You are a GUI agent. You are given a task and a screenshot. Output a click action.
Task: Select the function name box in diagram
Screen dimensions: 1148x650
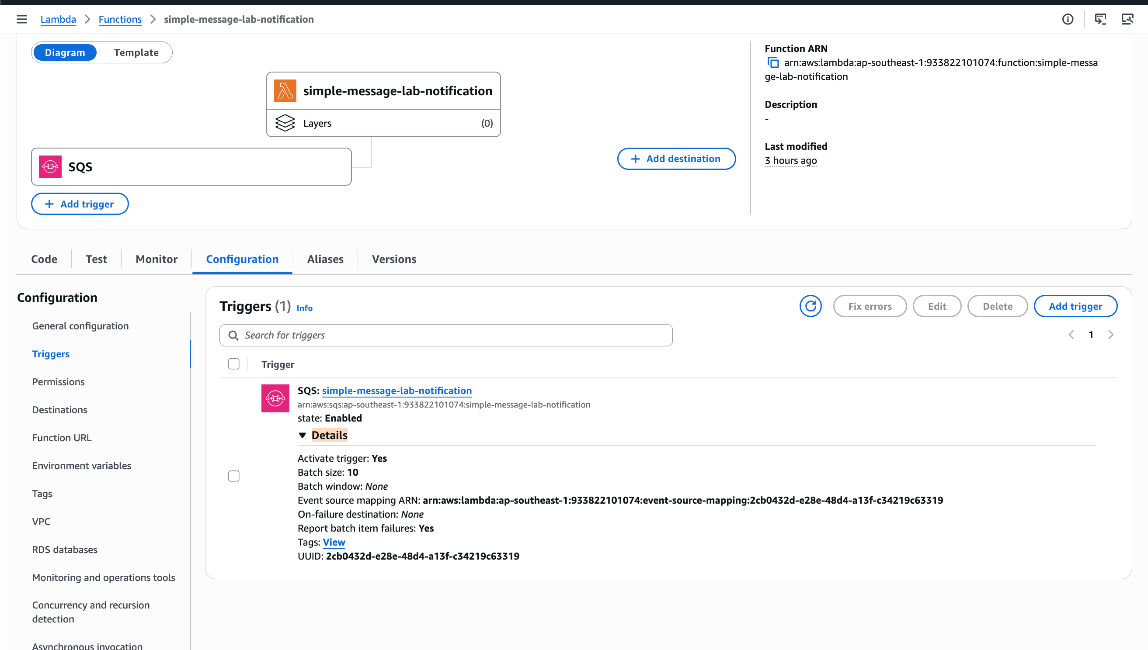(383, 90)
